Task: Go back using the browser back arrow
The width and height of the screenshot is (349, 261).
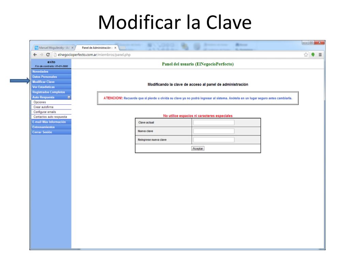Action: (x=35, y=55)
